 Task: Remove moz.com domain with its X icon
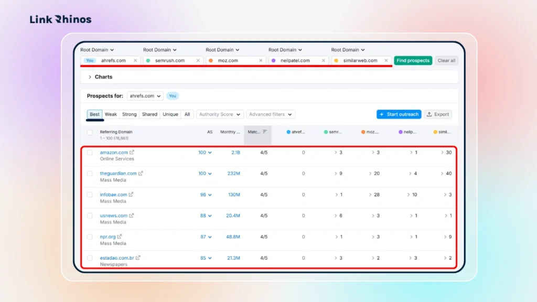(261, 61)
